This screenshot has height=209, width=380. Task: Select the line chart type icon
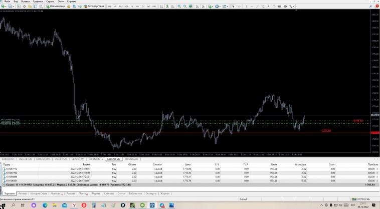pos(172,6)
